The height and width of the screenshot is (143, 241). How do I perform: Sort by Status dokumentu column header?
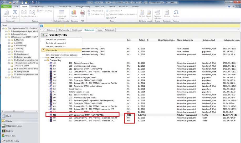click(185, 40)
